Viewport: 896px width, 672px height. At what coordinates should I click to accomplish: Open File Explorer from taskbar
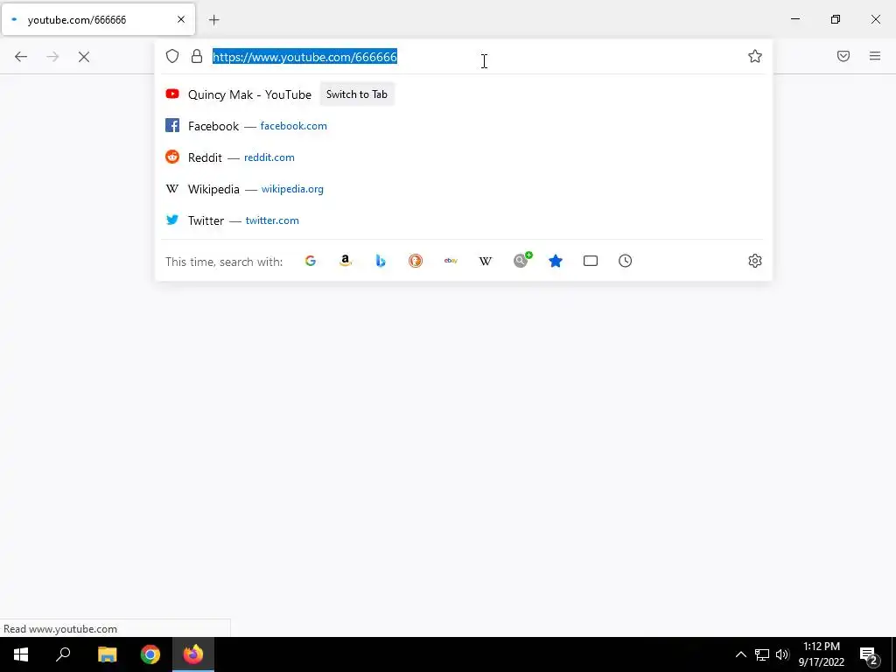coord(107,654)
